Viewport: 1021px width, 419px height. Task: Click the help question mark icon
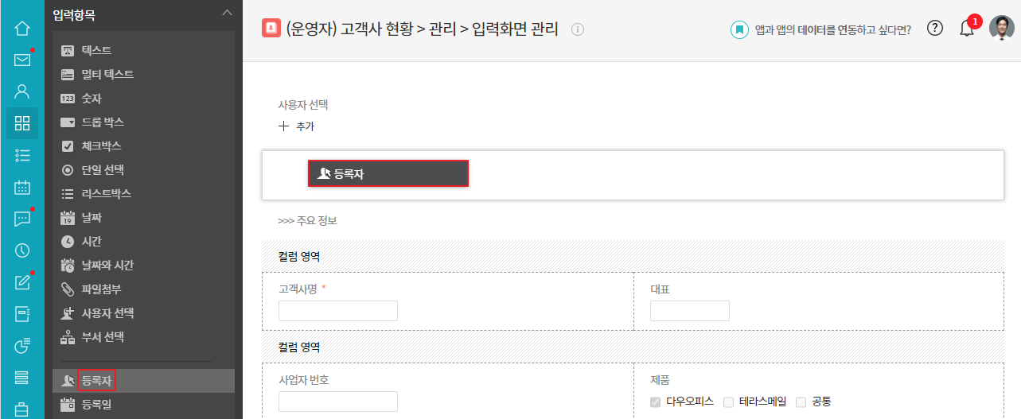point(936,29)
